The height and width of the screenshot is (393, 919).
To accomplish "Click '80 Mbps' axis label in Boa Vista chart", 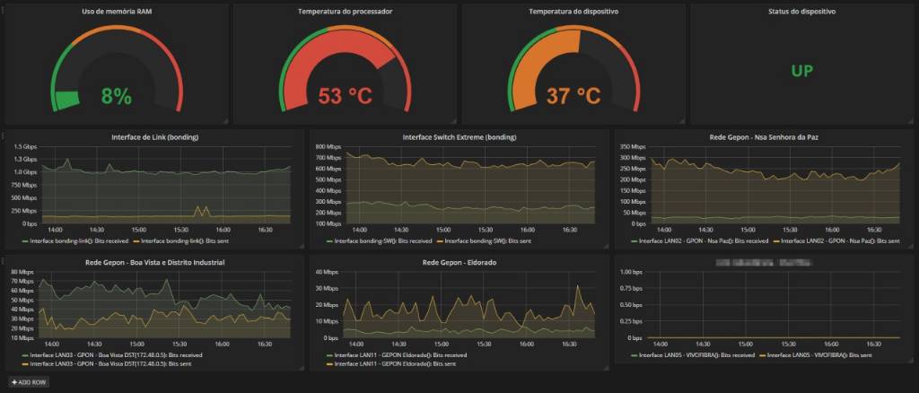I will [23, 271].
